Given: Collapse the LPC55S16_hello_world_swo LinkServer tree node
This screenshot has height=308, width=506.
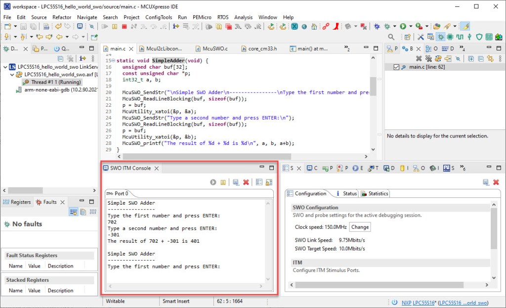Looking at the screenshot, I should point(4,66).
